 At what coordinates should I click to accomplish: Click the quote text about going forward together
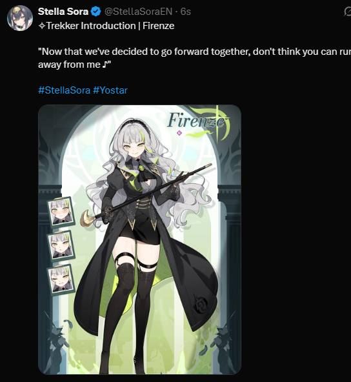194,58
